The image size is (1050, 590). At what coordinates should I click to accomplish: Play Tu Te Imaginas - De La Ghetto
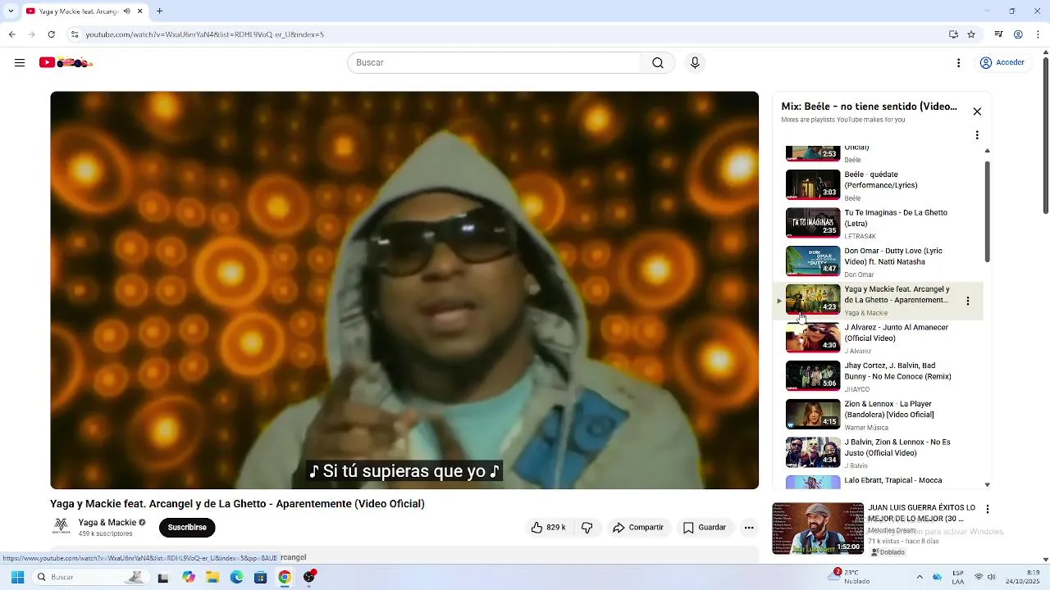pyautogui.click(x=879, y=224)
